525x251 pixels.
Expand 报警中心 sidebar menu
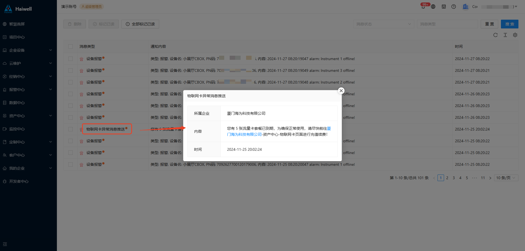click(28, 90)
